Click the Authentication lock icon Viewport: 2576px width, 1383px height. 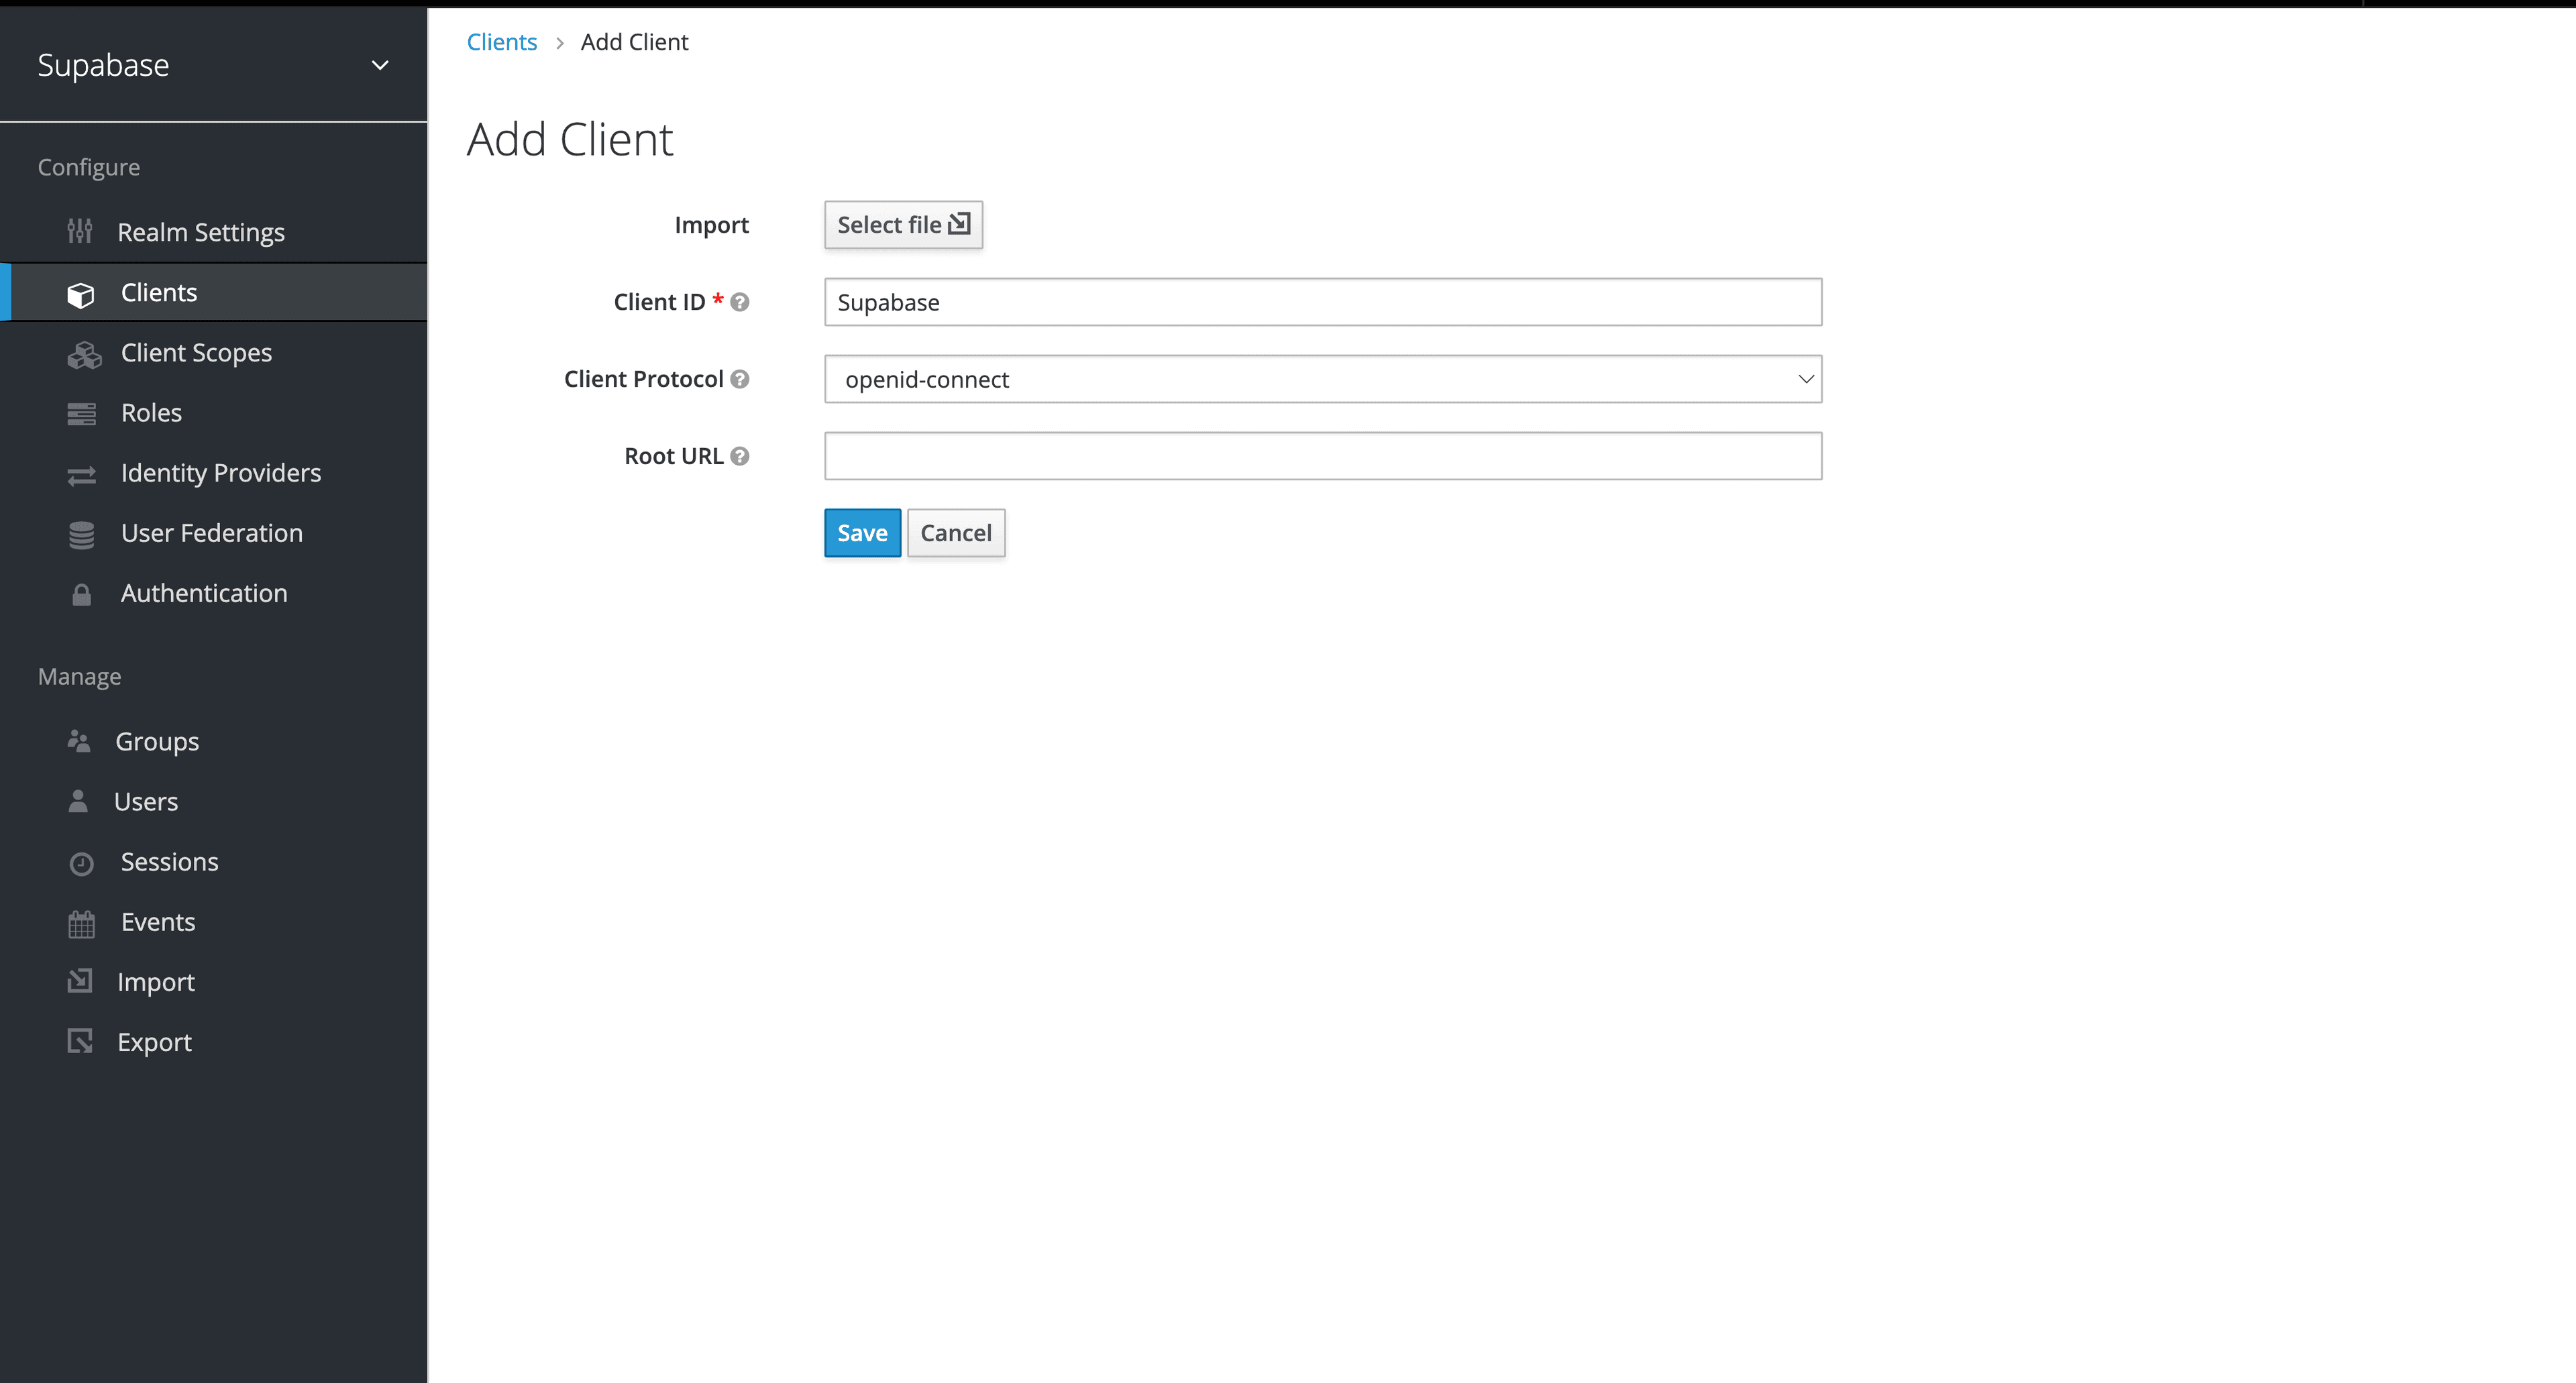83,593
